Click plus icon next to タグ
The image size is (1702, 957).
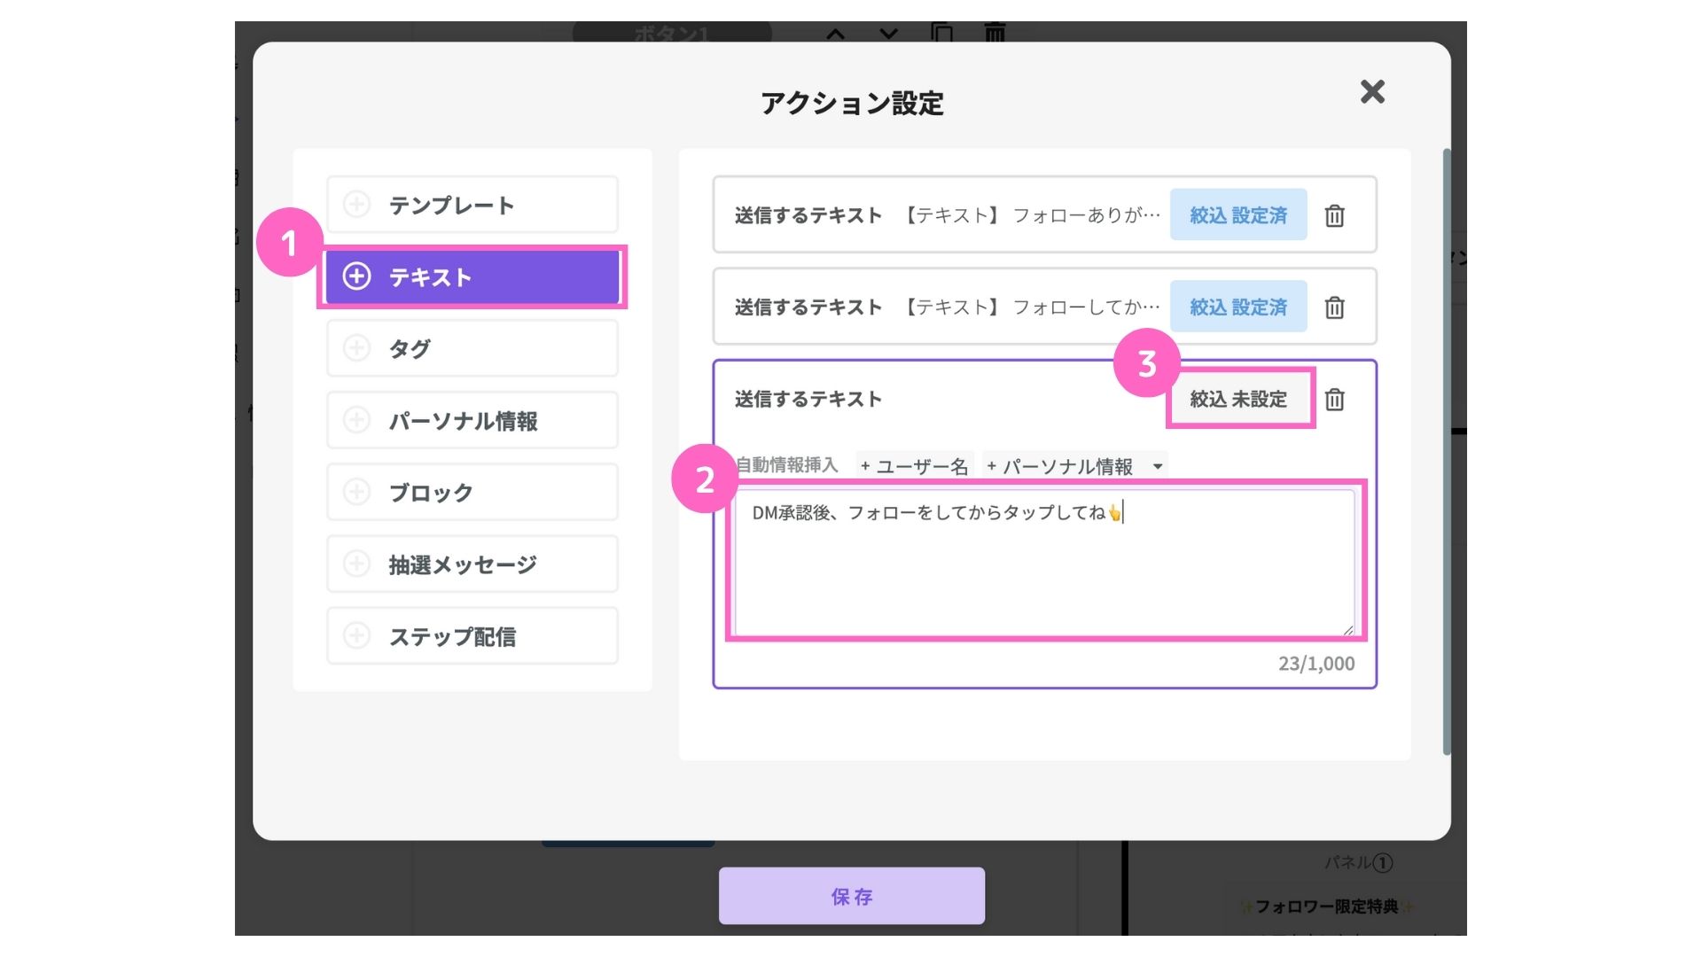click(x=356, y=348)
